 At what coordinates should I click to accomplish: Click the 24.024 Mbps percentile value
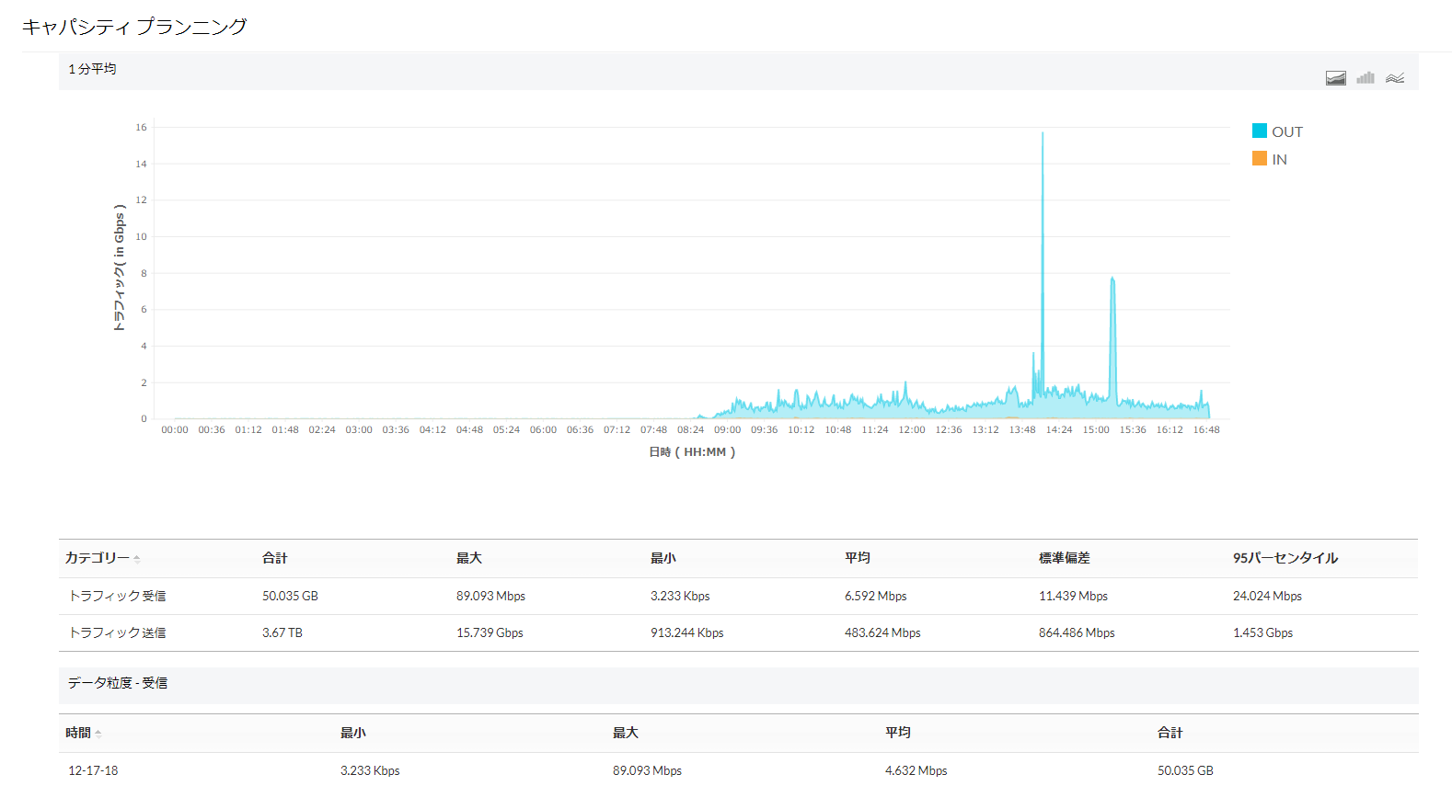pyautogui.click(x=1267, y=596)
